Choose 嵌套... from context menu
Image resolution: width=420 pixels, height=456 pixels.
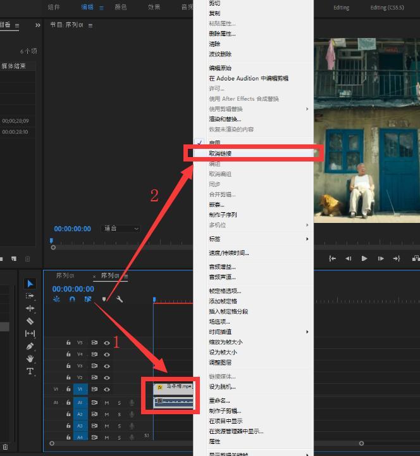253,205
